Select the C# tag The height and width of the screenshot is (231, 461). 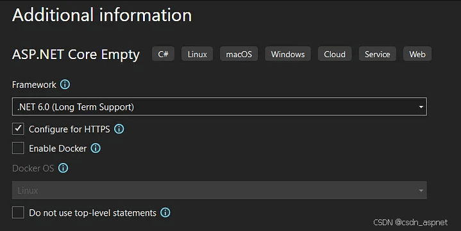[x=163, y=54]
